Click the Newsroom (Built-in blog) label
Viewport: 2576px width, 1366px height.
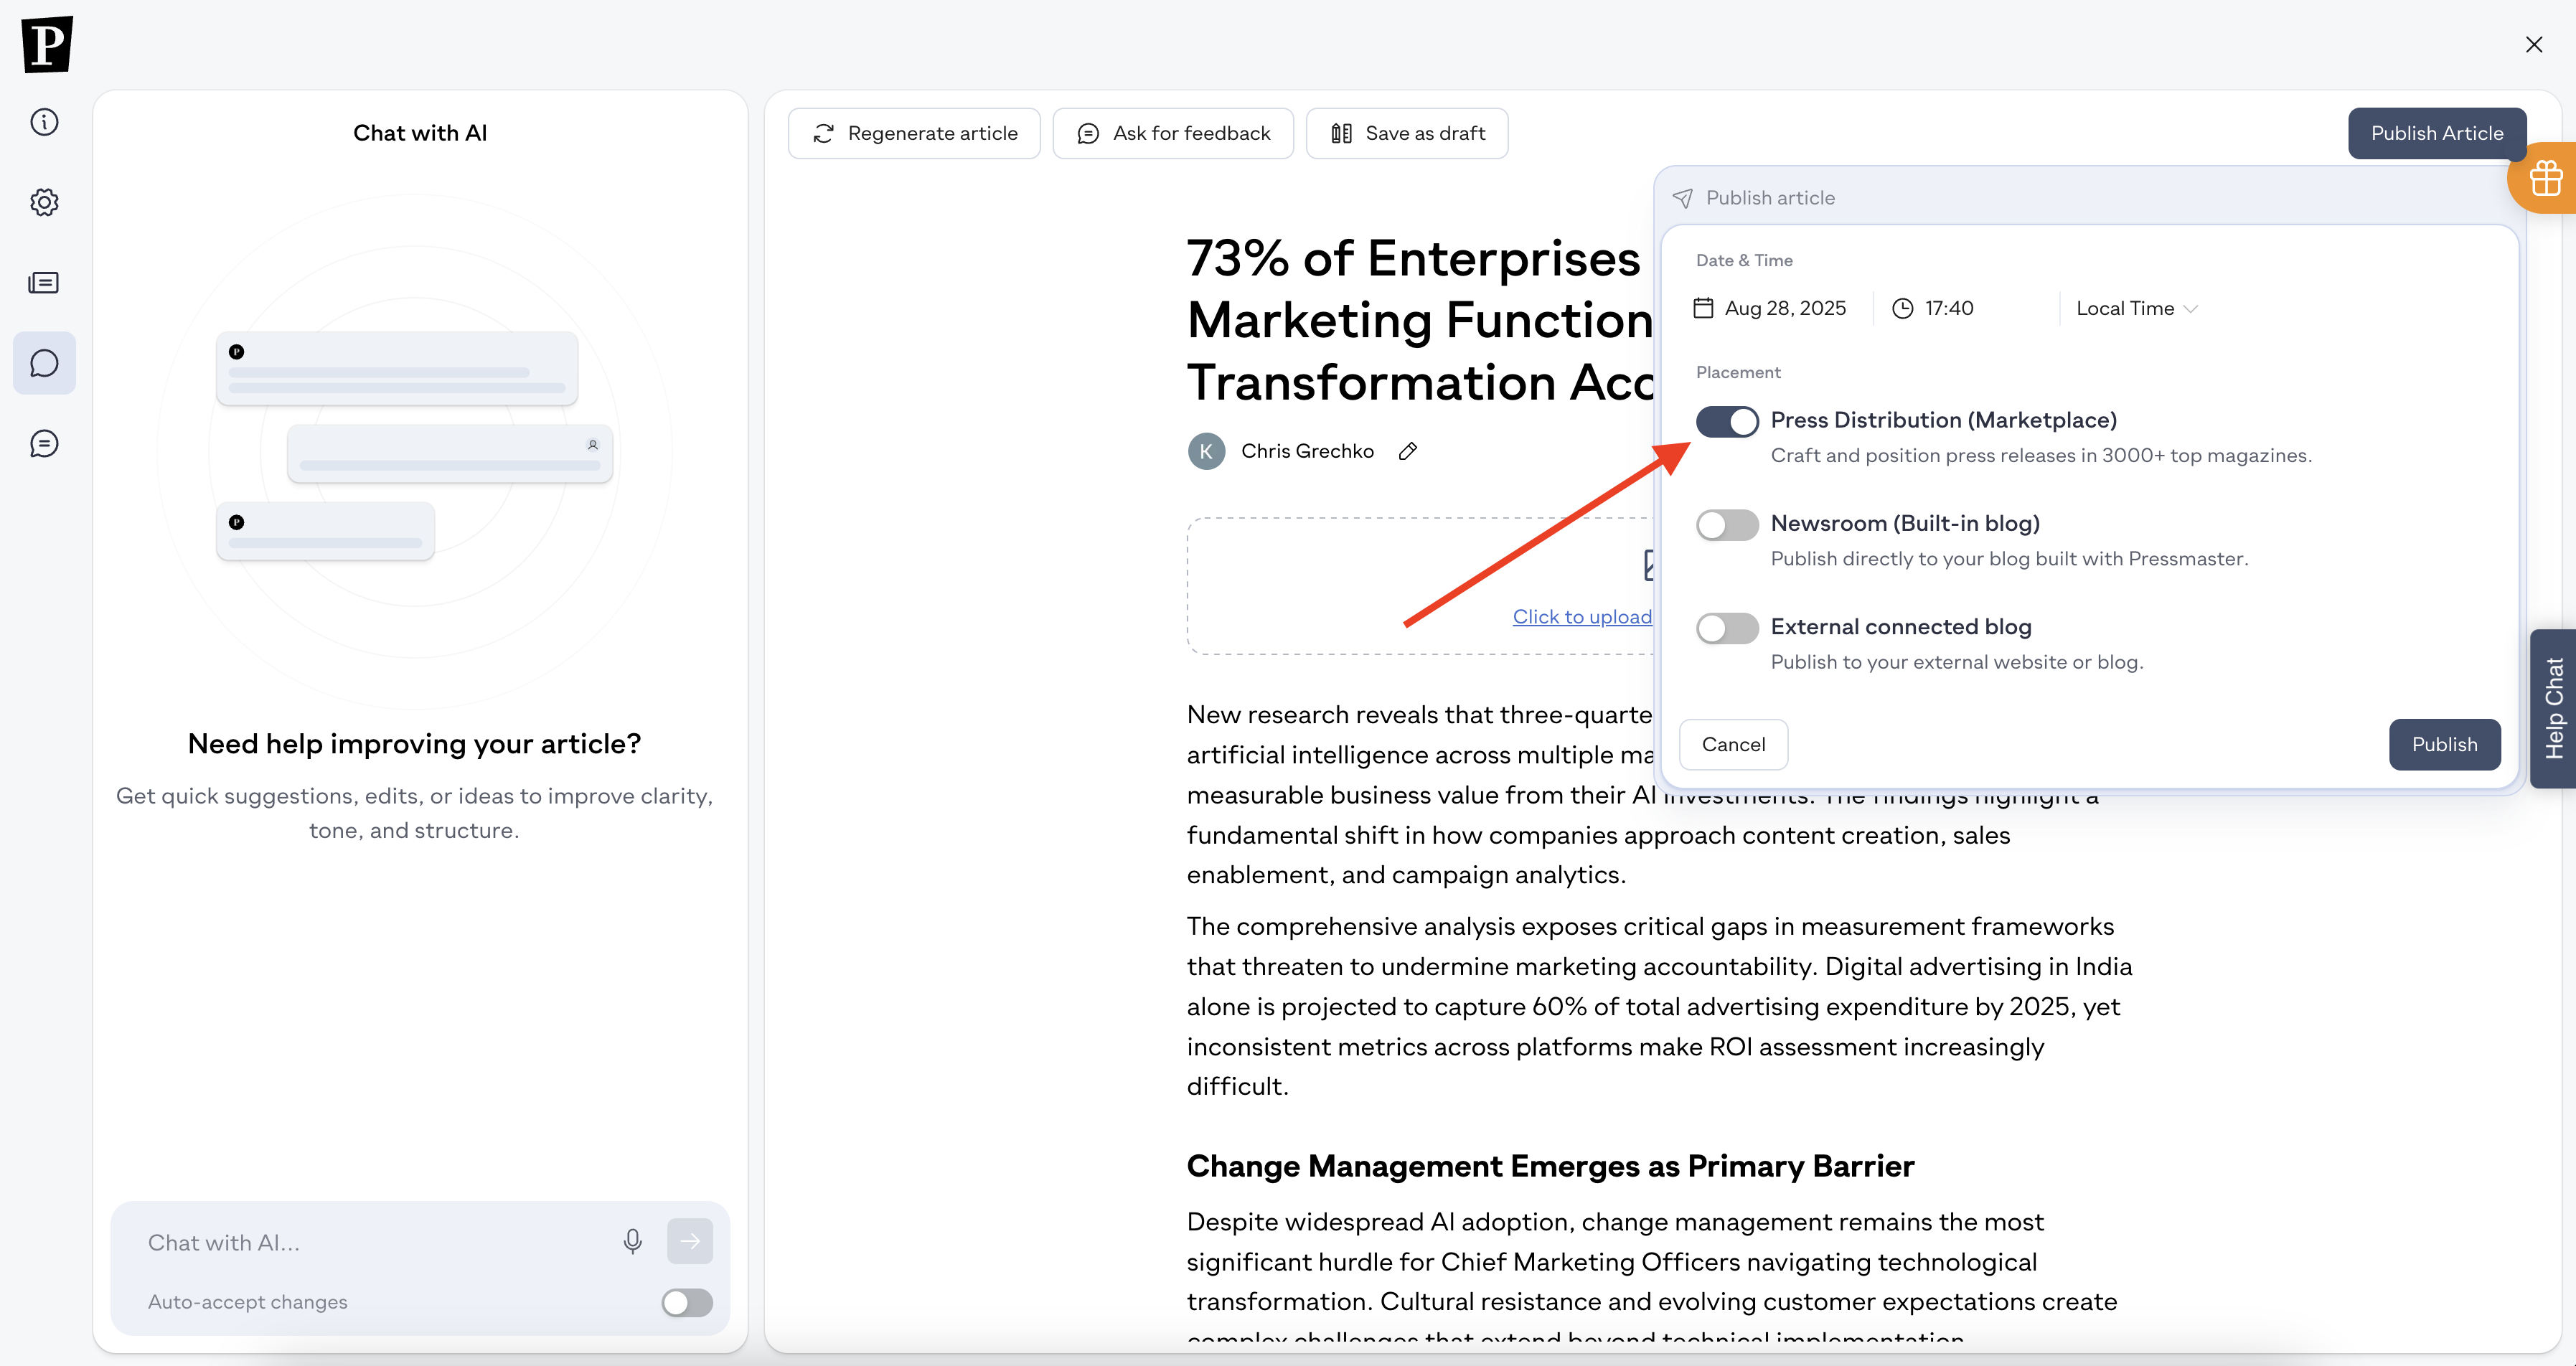1905,523
